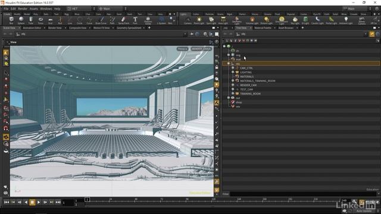Switch to the Composite View tab

pos(78,28)
